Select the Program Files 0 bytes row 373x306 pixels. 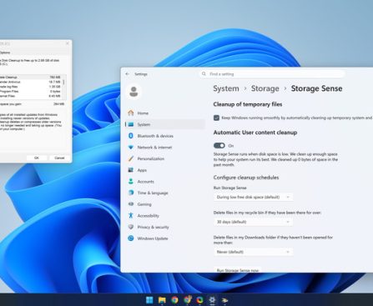click(31, 91)
